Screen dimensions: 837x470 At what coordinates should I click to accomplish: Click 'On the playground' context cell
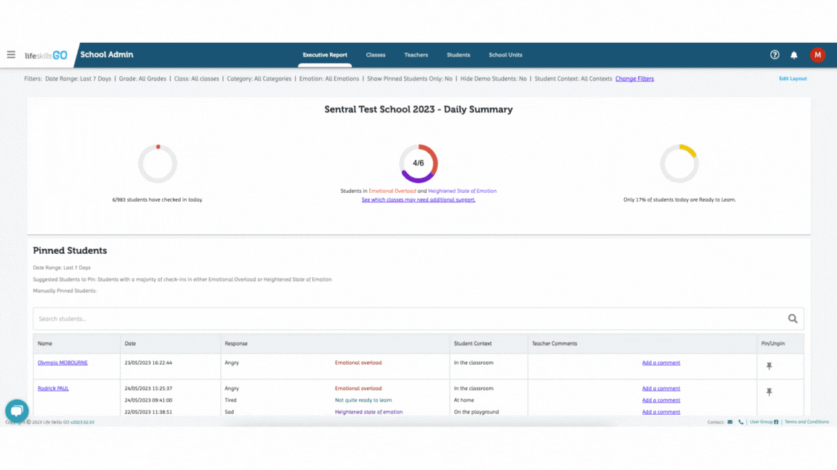(476, 412)
